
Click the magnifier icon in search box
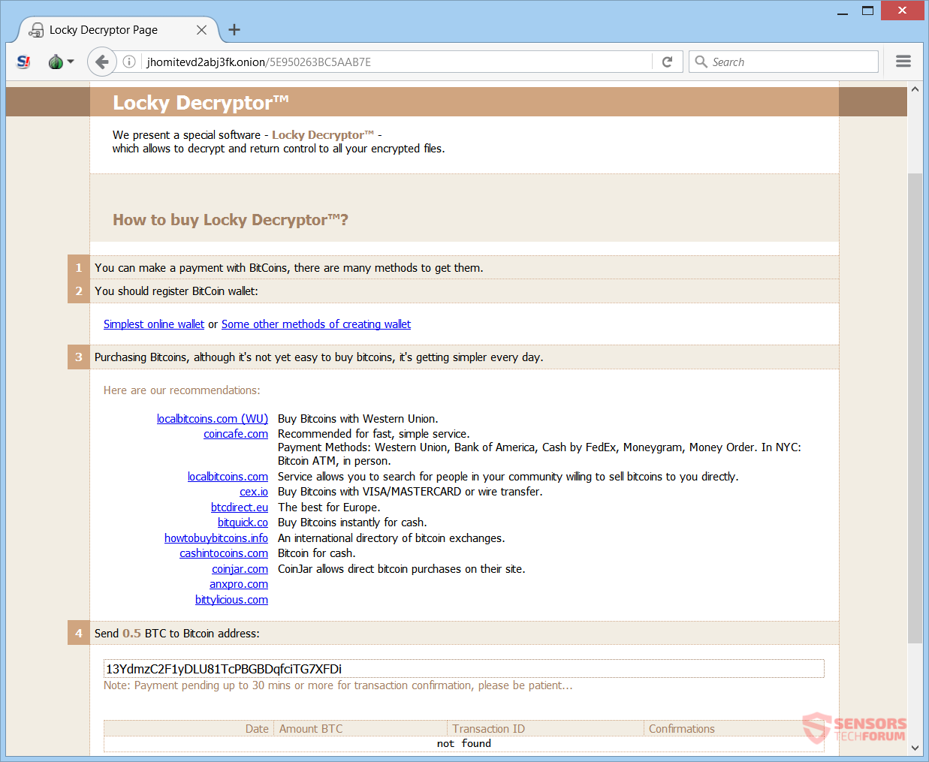pos(701,62)
